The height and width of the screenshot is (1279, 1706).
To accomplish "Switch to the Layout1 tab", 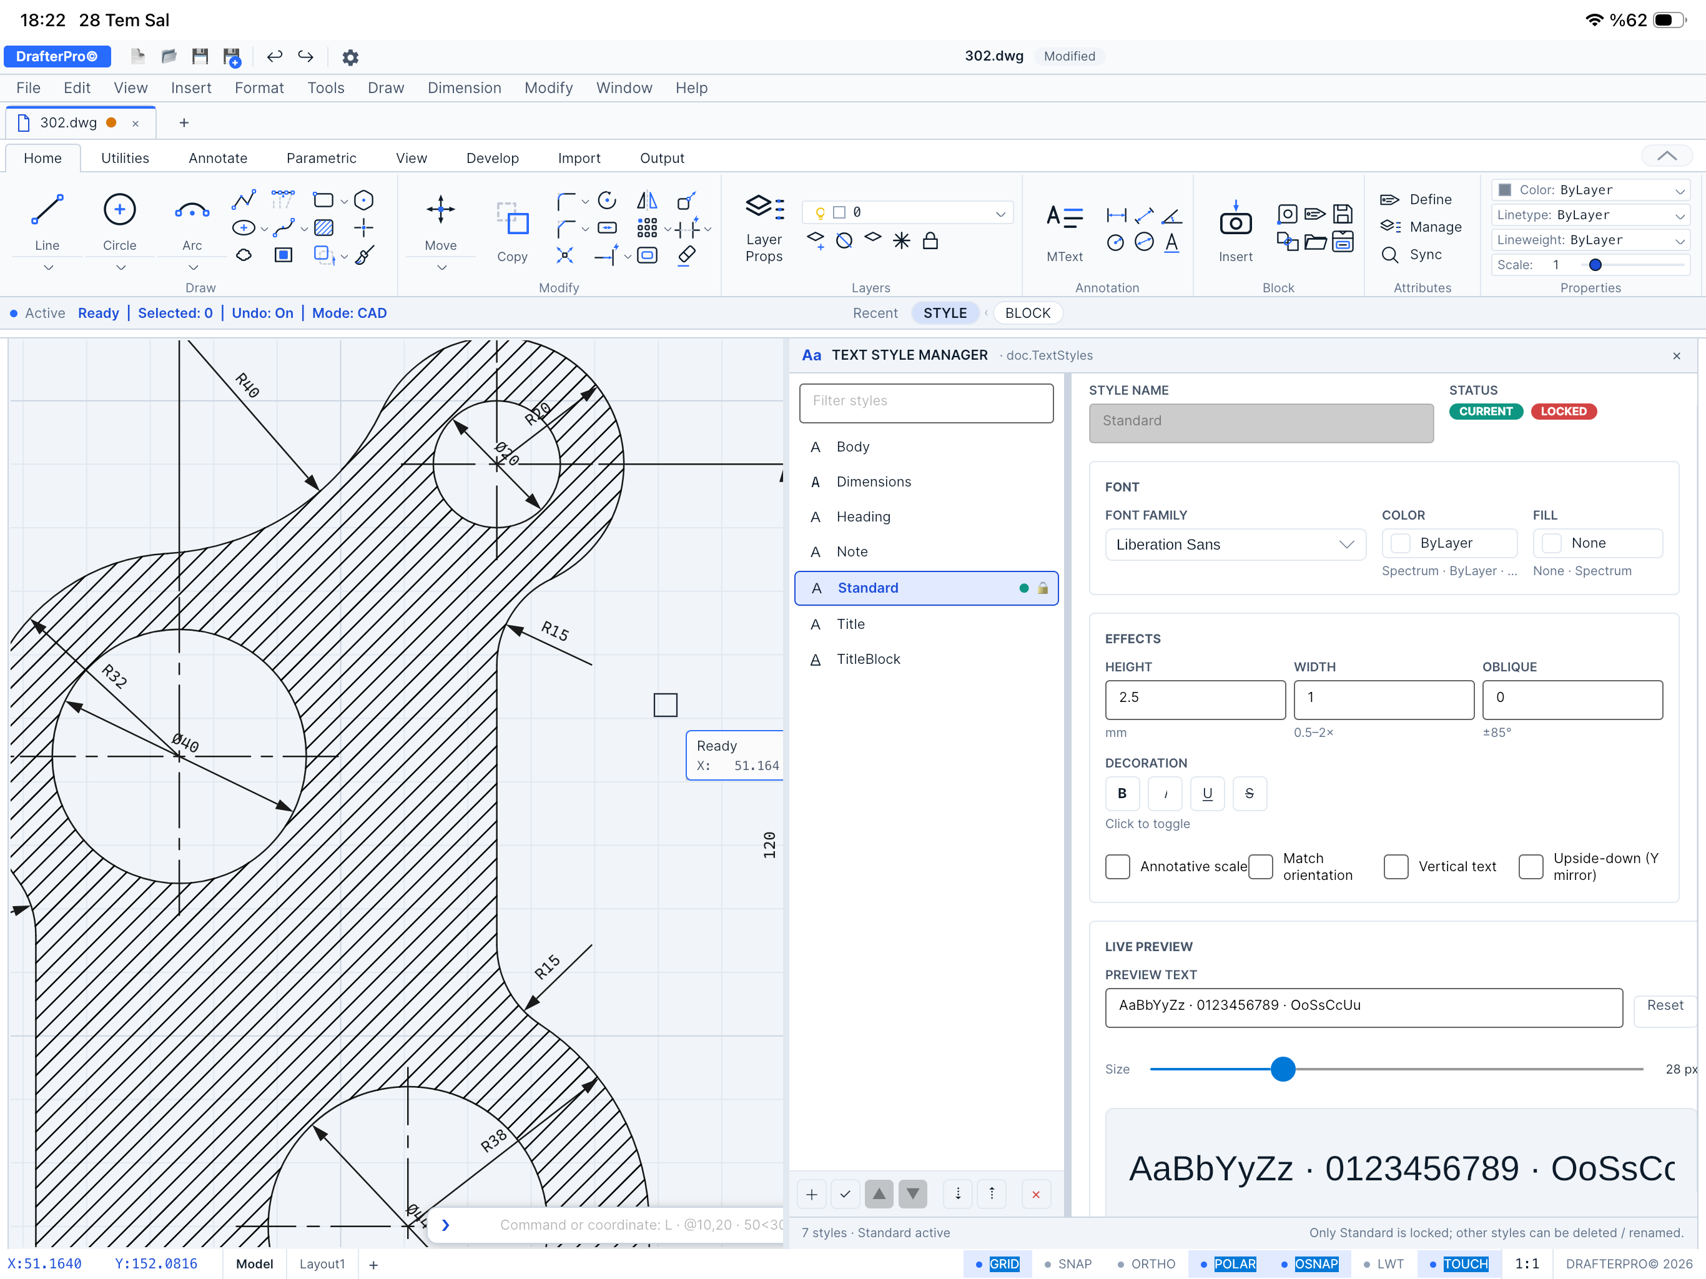I will coord(322,1263).
